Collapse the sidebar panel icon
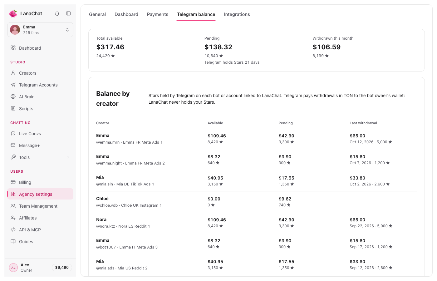437x281 pixels. tap(68, 13)
